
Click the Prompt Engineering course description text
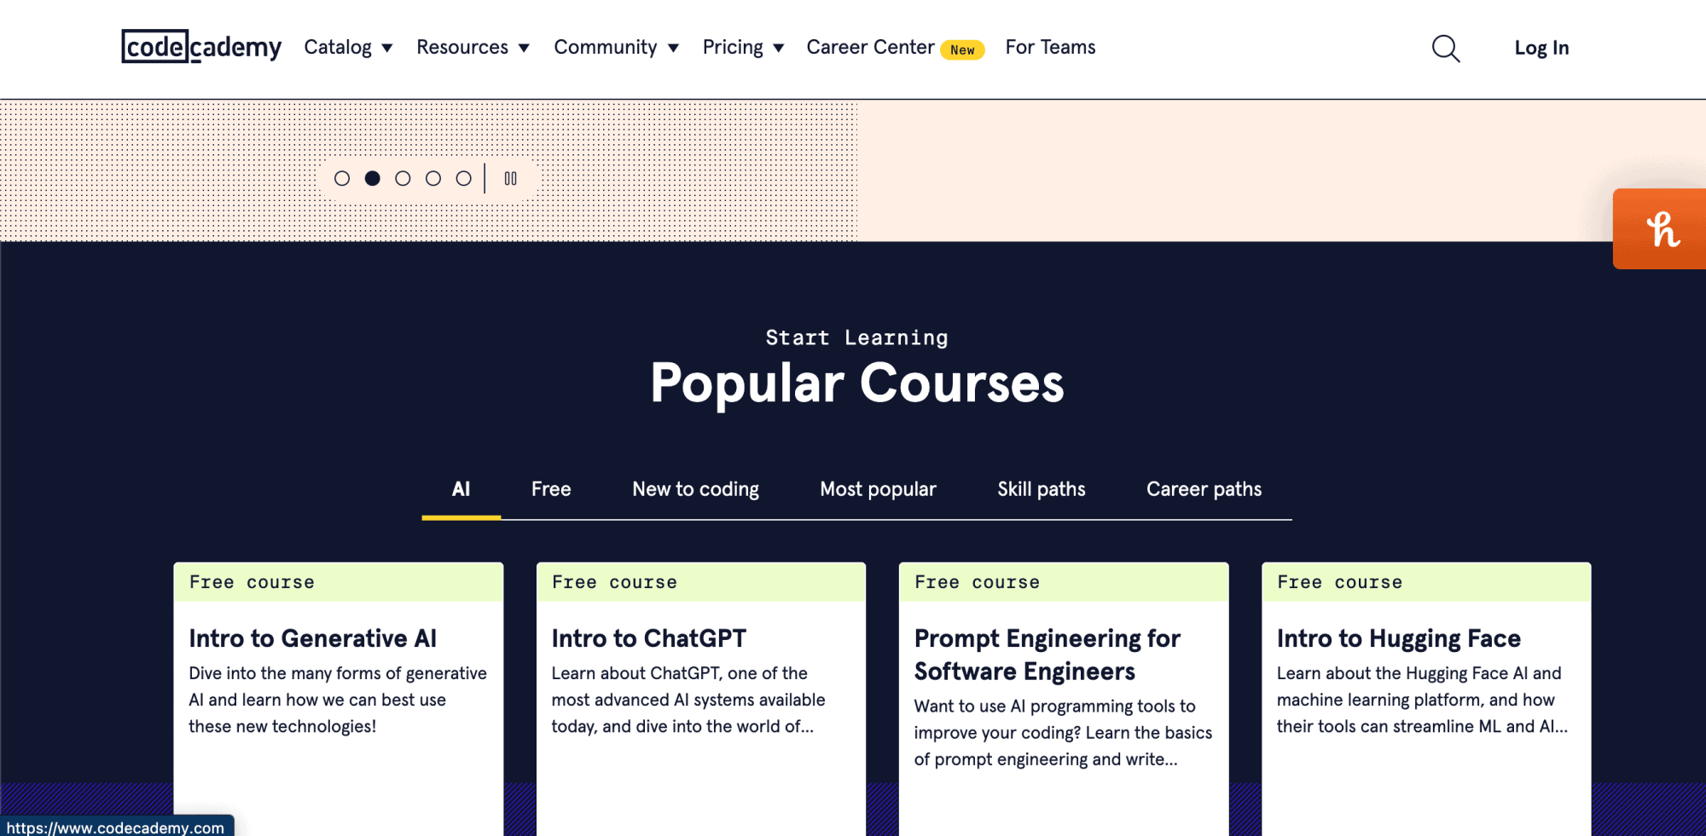pyautogui.click(x=1063, y=733)
